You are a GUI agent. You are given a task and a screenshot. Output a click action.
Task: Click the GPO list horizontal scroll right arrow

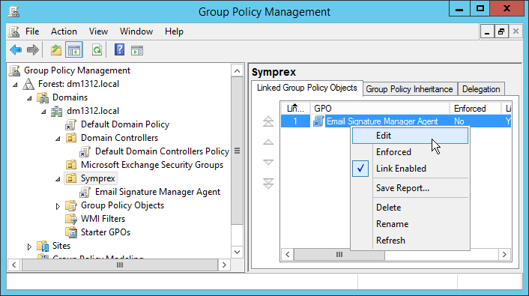504,255
